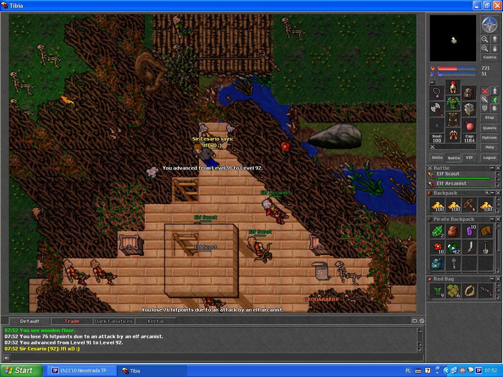Switch to the Default chat tab

[x=30, y=321]
